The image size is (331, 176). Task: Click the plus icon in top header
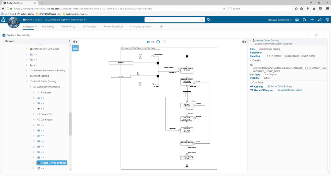312,20
